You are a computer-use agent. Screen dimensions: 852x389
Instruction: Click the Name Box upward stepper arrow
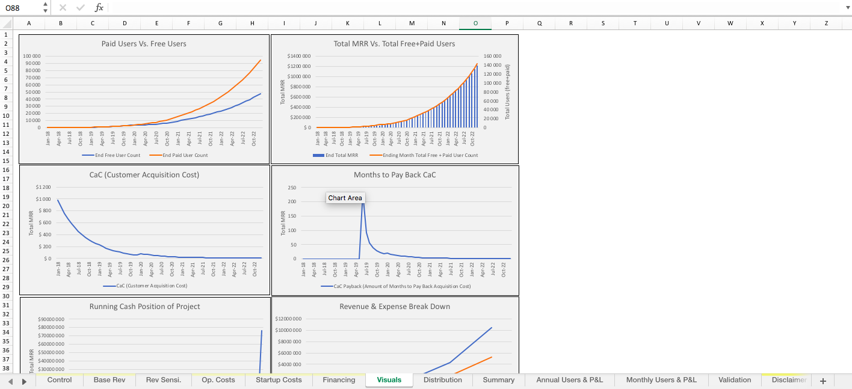tap(45, 5)
